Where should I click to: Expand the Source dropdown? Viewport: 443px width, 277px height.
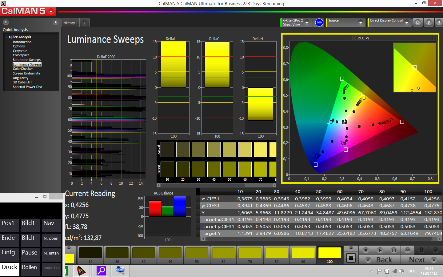click(361, 23)
